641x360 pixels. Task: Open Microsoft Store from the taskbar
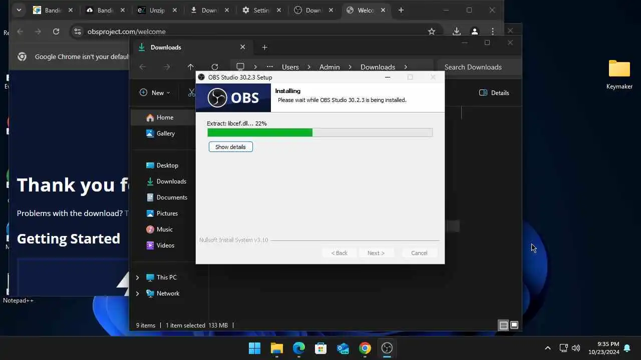coord(320,348)
